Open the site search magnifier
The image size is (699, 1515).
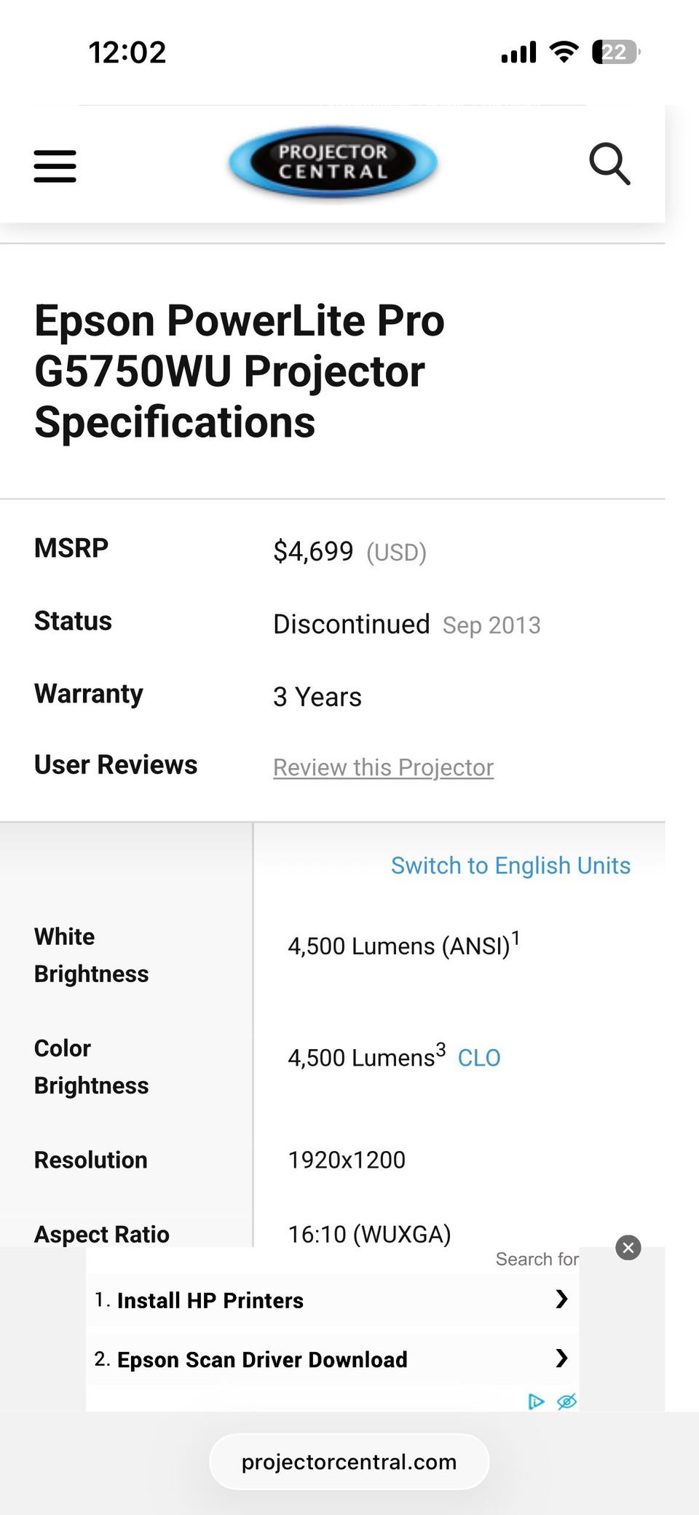pos(609,164)
